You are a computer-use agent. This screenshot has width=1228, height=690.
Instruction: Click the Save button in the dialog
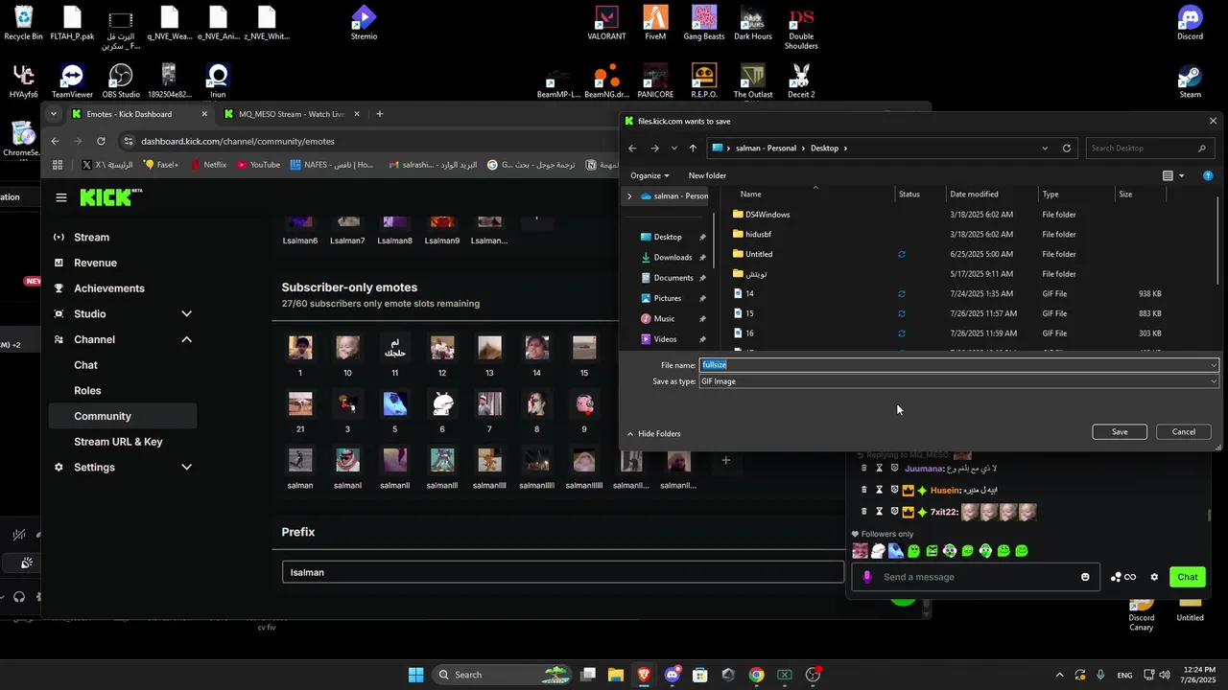[1120, 432]
